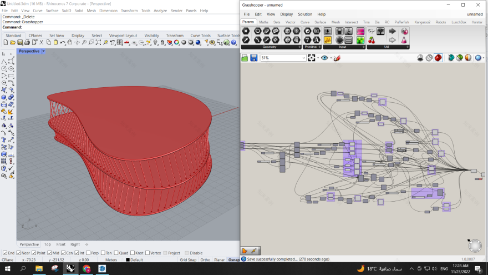This screenshot has height=275, width=488.
Task: Check the Vertex osnap checkbox
Action: click(147, 253)
